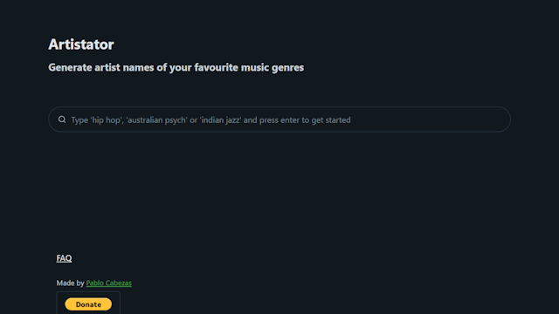Click the 'Made by' label text
The image size is (559, 314).
tap(70, 283)
